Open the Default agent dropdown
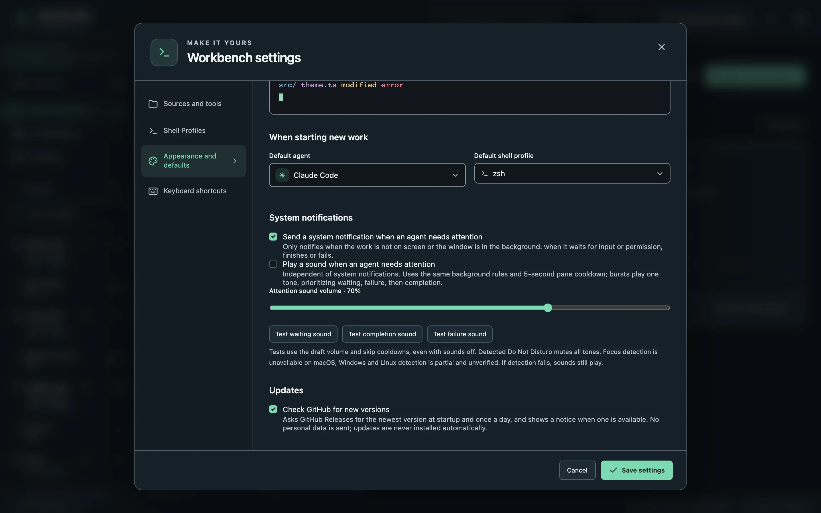Viewport: 821px width, 513px height. [x=367, y=175]
